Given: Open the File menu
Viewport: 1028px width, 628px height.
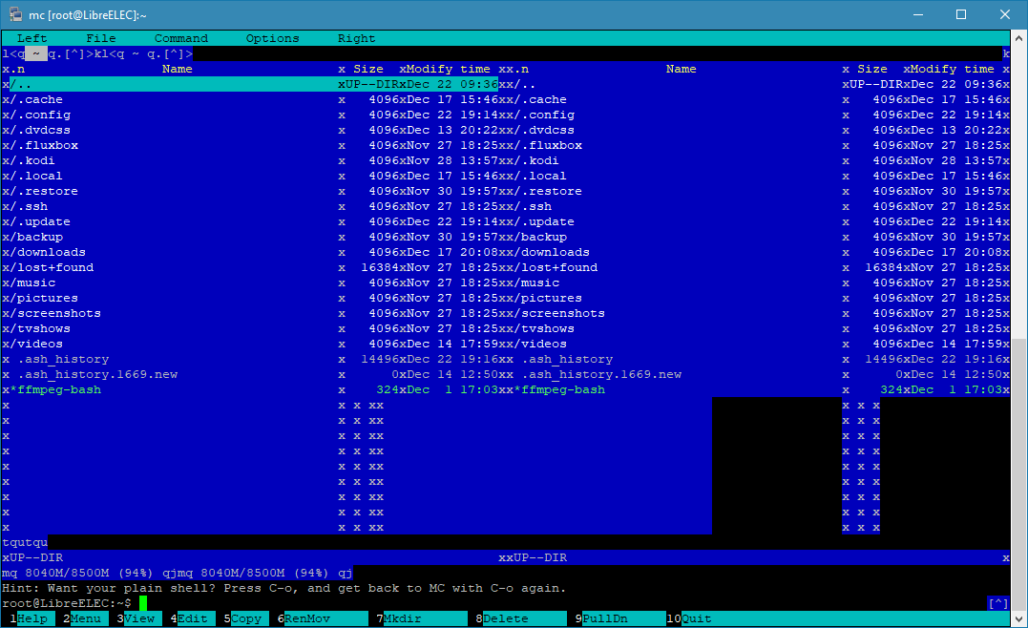Looking at the screenshot, I should click(101, 38).
